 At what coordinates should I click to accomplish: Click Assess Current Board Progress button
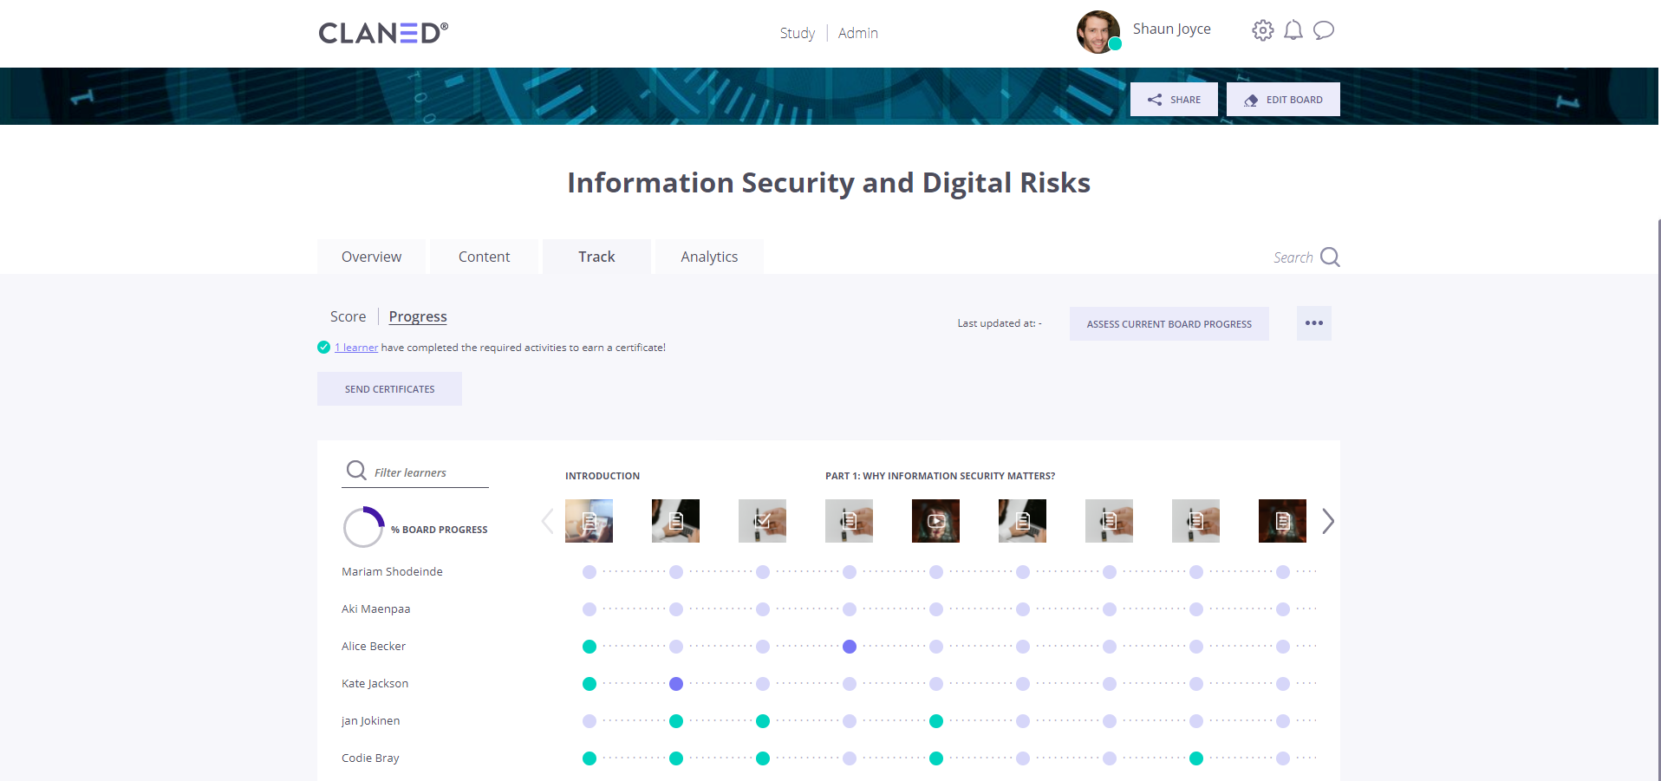pyautogui.click(x=1169, y=323)
